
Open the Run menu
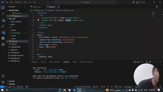tap(35, 2)
